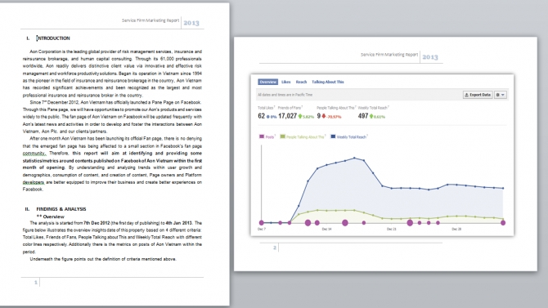Viewport: 548px width, 308px height.
Task: Click the green People Talking About This legend swatch
Action: coord(282,136)
